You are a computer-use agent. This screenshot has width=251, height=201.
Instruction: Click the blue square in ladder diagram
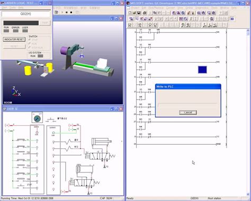point(202,69)
